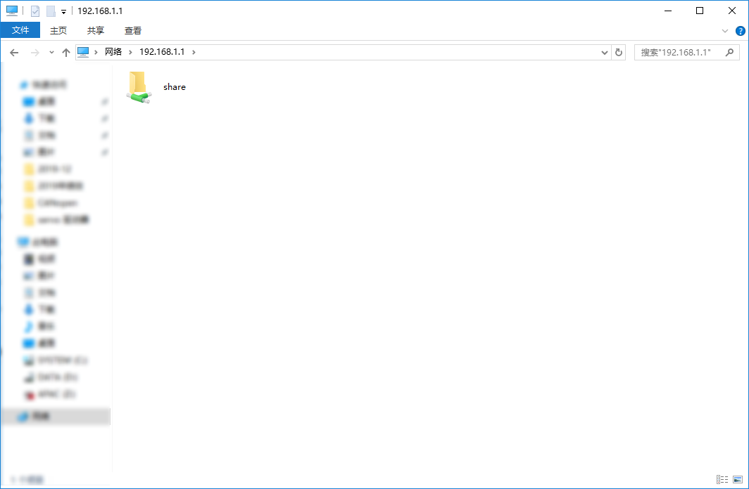Screen dimensions: 749x489
Task: Select the 共享 ribbon tab
Action: (x=95, y=30)
